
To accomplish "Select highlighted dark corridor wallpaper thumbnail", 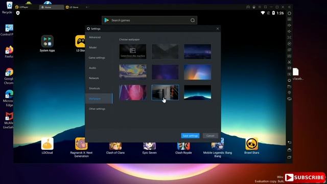I will (x=165, y=93).
